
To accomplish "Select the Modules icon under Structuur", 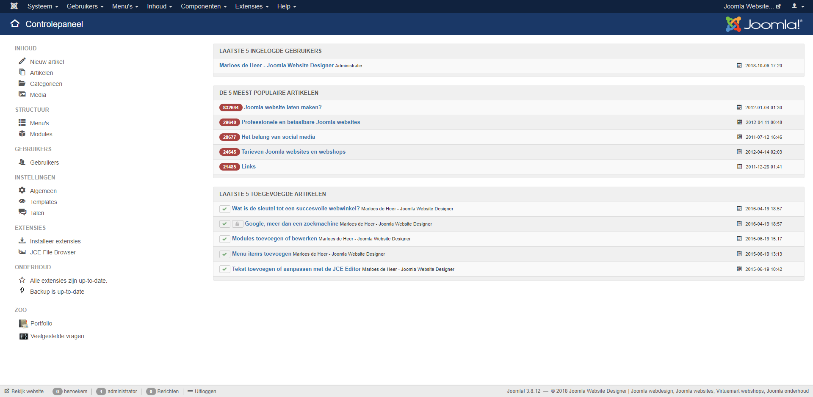I will pyautogui.click(x=22, y=134).
